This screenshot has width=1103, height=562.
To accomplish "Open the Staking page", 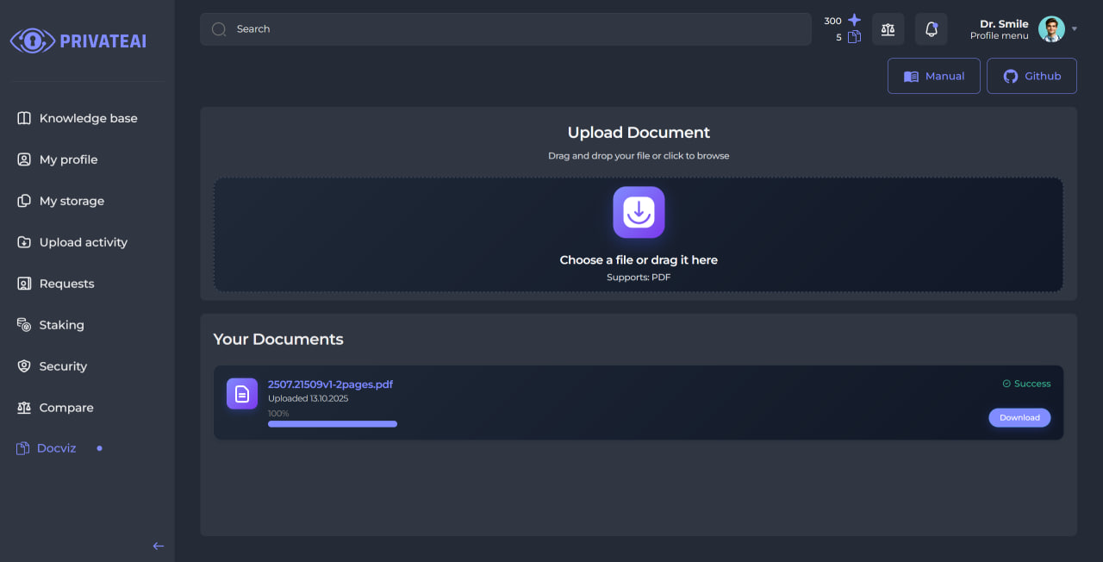I will 61,325.
